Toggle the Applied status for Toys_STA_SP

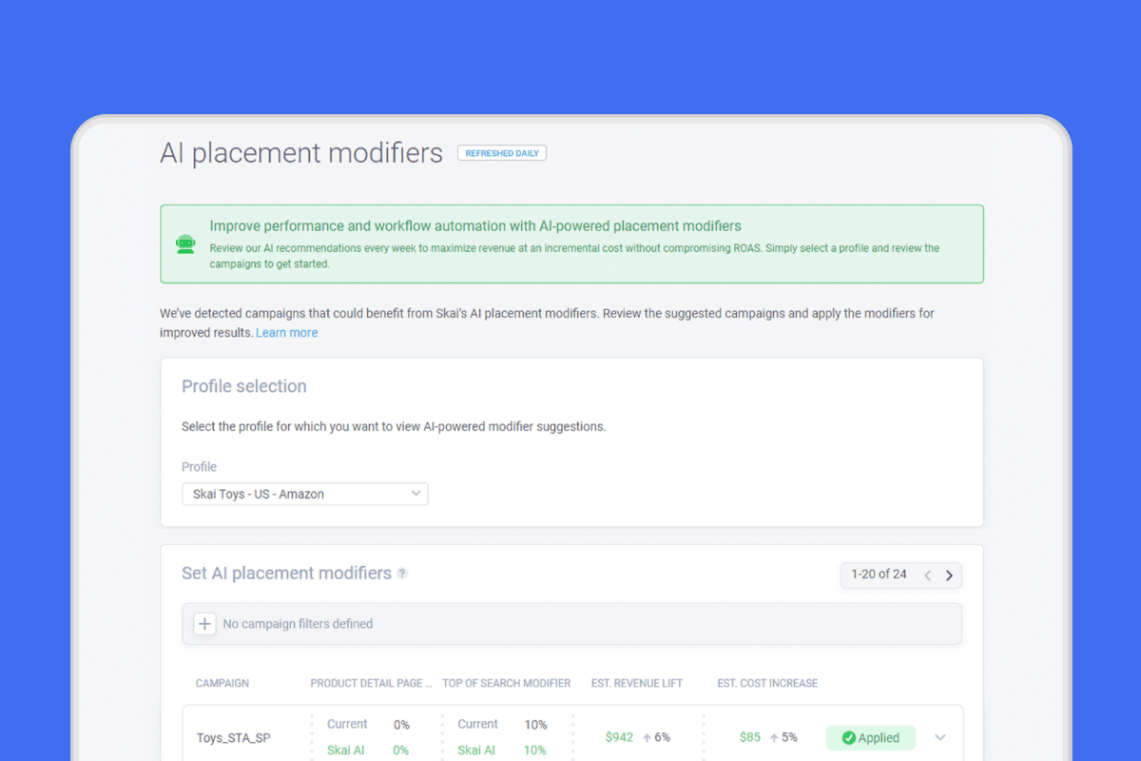pos(871,737)
